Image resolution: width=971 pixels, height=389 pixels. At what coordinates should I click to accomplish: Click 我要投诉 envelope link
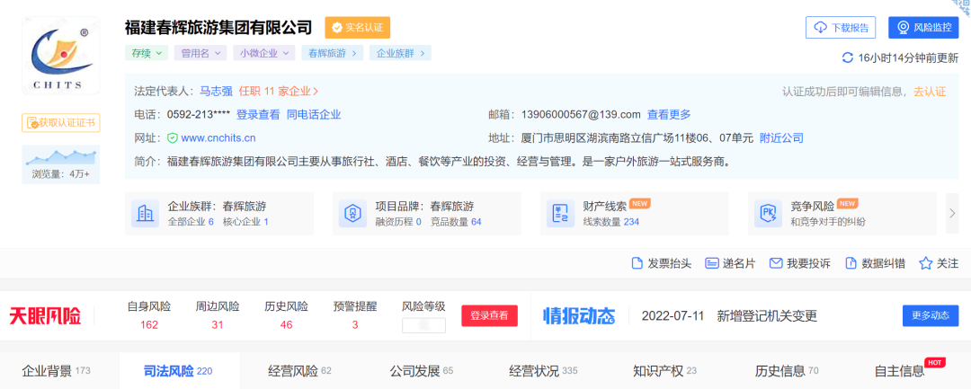[x=800, y=263]
